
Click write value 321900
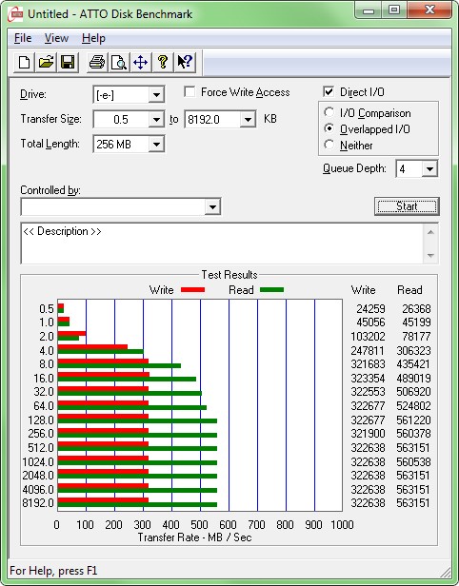coord(368,434)
